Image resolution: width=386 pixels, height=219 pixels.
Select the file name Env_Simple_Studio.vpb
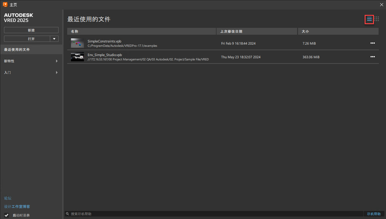click(x=105, y=55)
